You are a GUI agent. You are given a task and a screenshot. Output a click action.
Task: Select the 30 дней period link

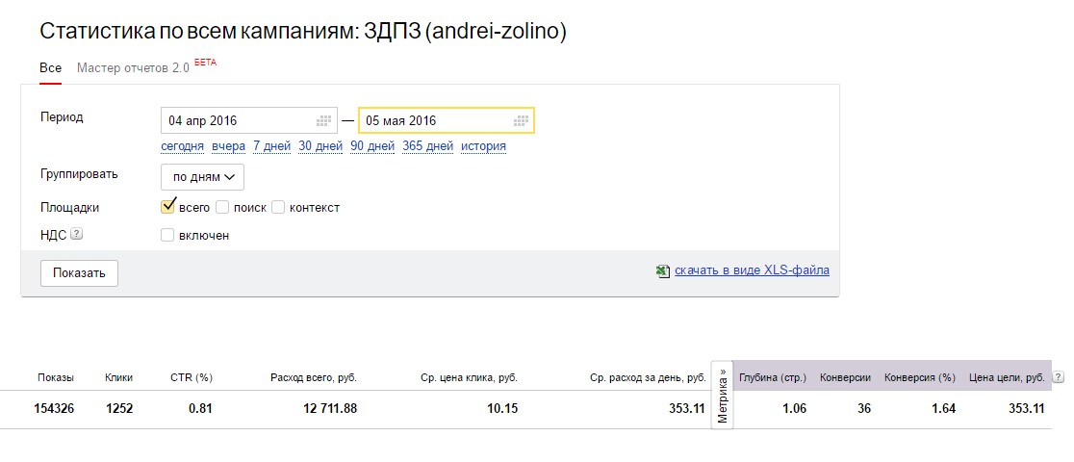(x=320, y=146)
